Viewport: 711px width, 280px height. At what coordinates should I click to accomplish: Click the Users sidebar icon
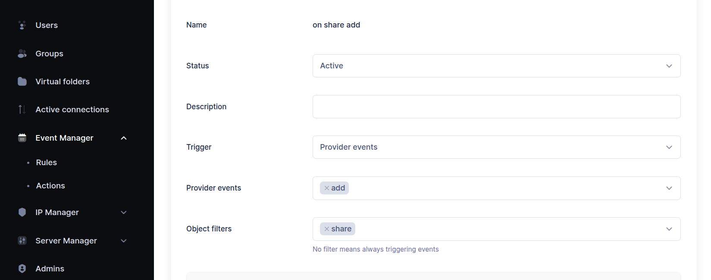pos(22,25)
